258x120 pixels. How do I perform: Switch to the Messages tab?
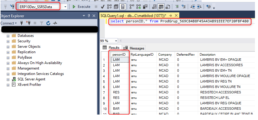click(x=134, y=48)
